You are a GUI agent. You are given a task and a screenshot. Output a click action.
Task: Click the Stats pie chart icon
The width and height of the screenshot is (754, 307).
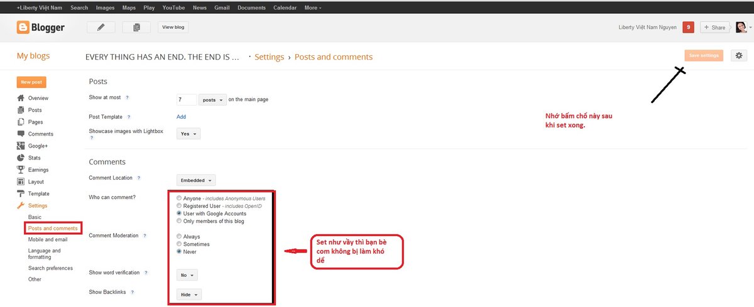point(21,158)
